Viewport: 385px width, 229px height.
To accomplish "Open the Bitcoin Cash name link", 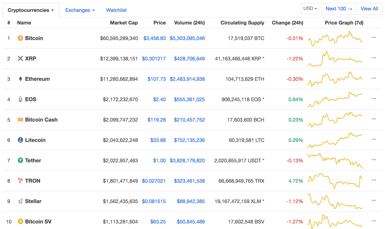I will point(41,120).
